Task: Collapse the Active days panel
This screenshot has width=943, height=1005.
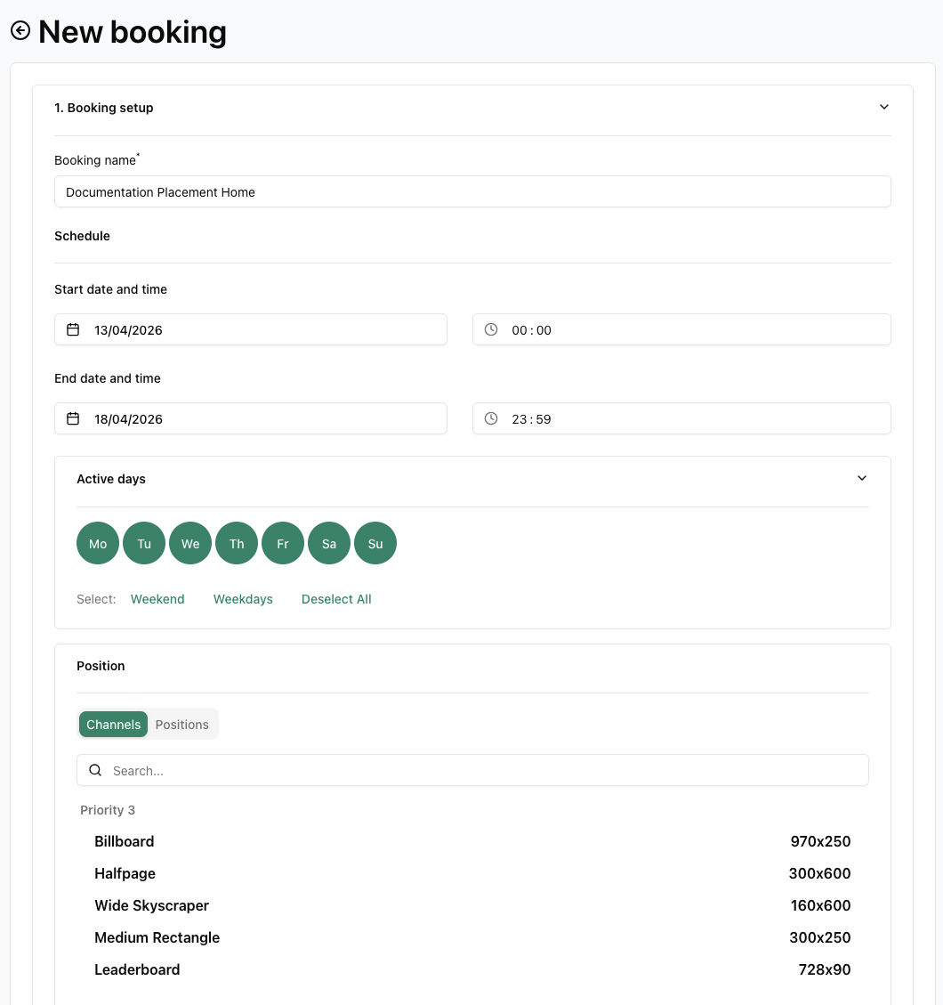Action: click(x=861, y=478)
